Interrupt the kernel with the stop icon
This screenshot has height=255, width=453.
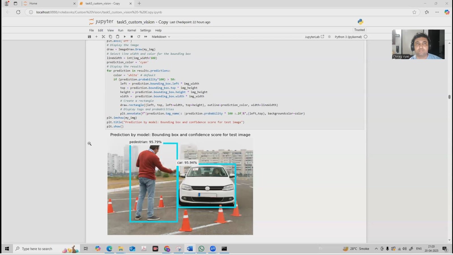click(132, 37)
